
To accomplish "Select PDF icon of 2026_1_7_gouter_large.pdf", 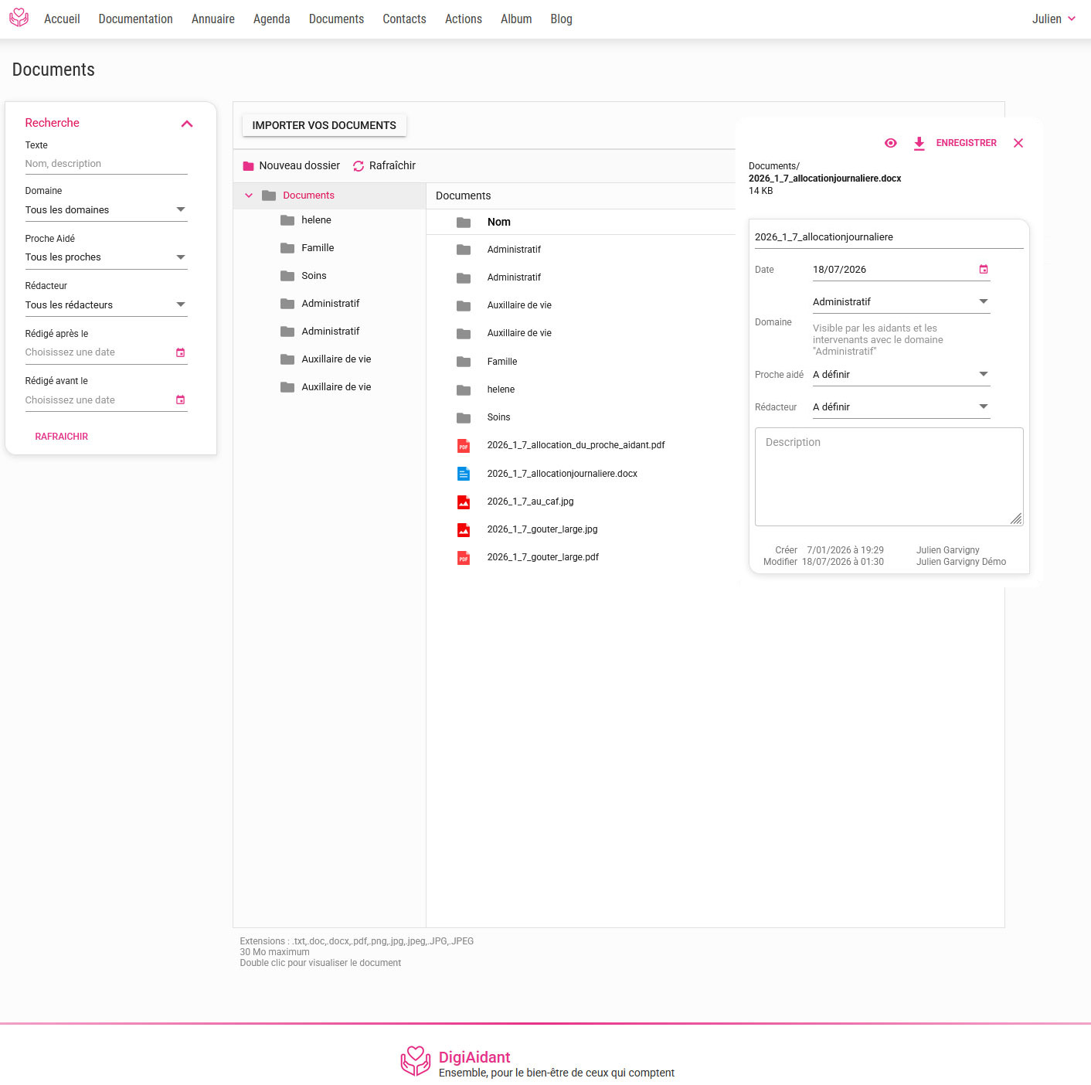I will (464, 557).
